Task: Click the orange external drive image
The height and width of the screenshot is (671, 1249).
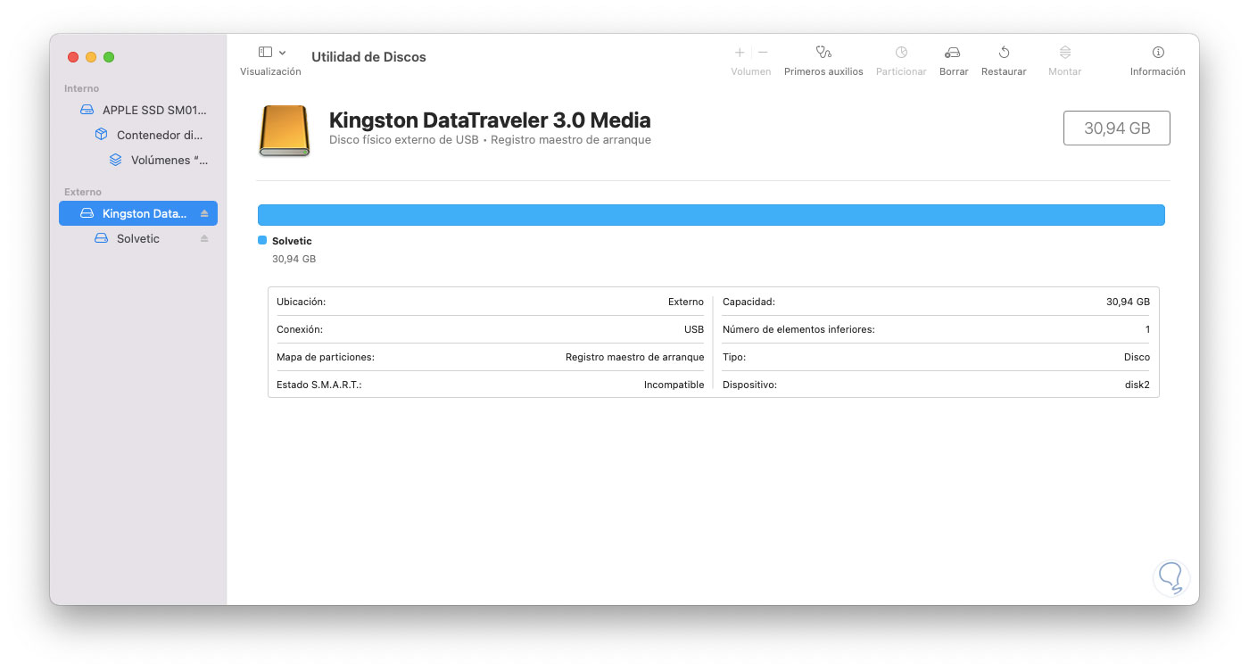Action: point(285,131)
